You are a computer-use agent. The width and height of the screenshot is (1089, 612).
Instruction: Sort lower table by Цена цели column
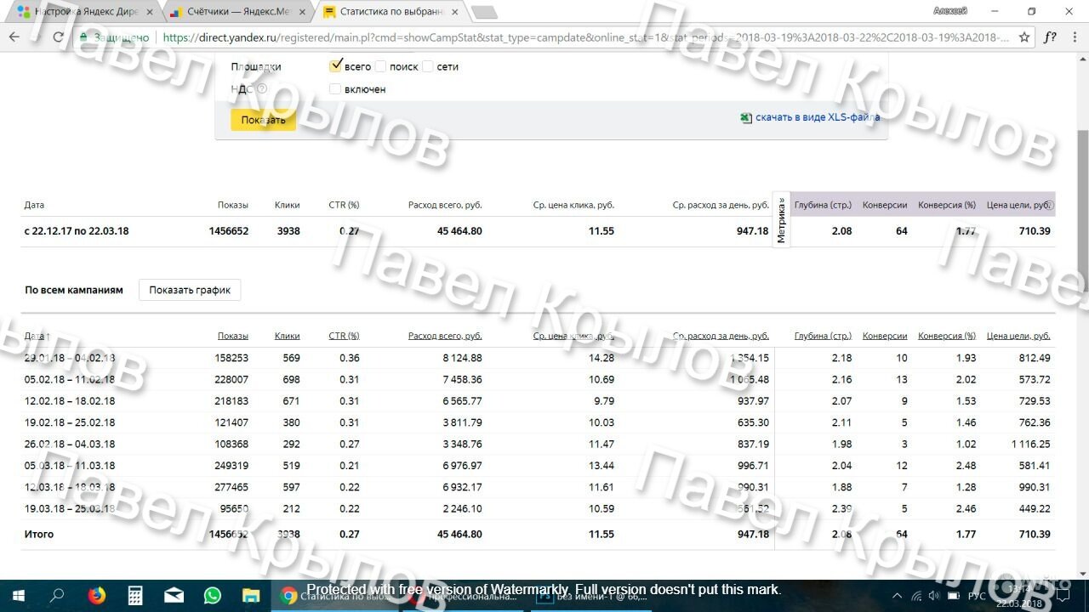tap(1018, 336)
